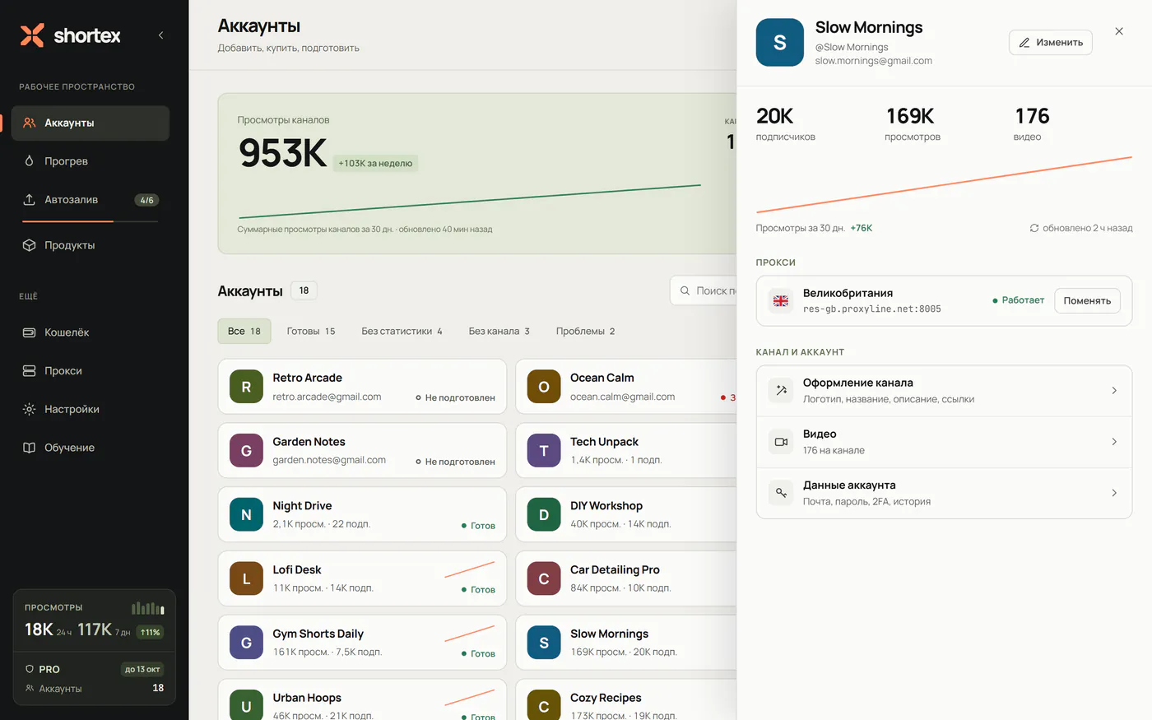The height and width of the screenshot is (720, 1152).
Task: Click the Lofi Desk avatar icon
Action: click(246, 578)
